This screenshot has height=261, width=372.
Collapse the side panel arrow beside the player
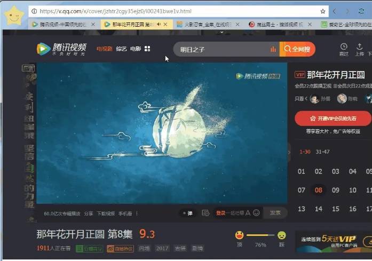click(x=289, y=152)
